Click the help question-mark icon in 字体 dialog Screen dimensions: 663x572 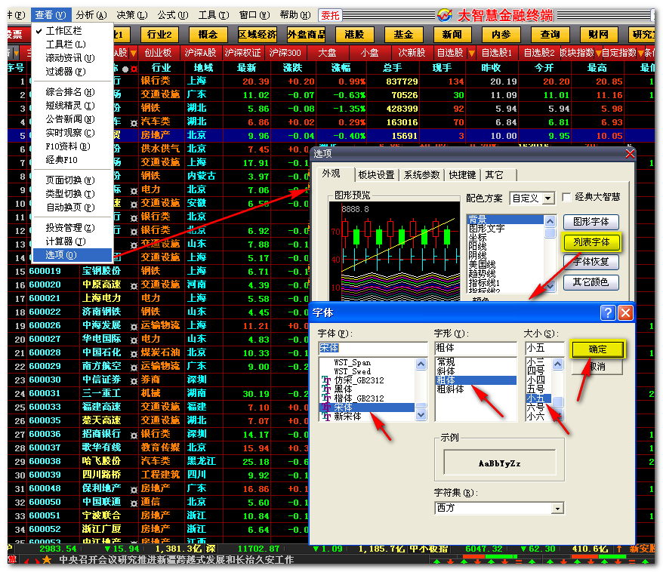608,312
